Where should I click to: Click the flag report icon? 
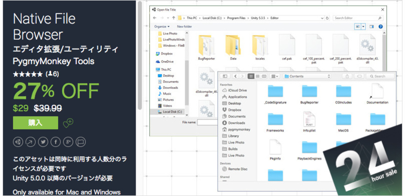[81, 142]
